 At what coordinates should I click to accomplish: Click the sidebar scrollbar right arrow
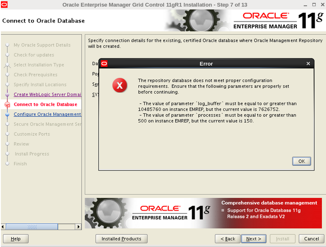pos(78,227)
